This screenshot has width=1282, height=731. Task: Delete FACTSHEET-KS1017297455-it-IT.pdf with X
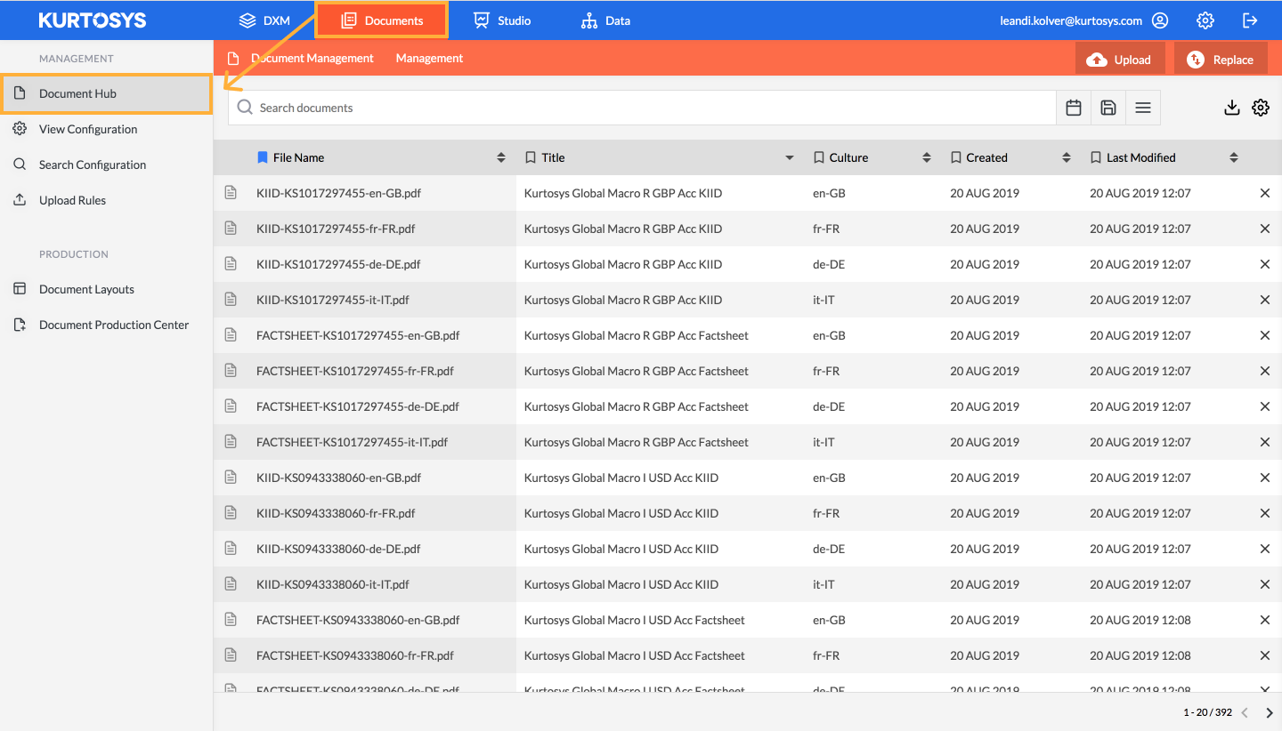pyautogui.click(x=1265, y=442)
